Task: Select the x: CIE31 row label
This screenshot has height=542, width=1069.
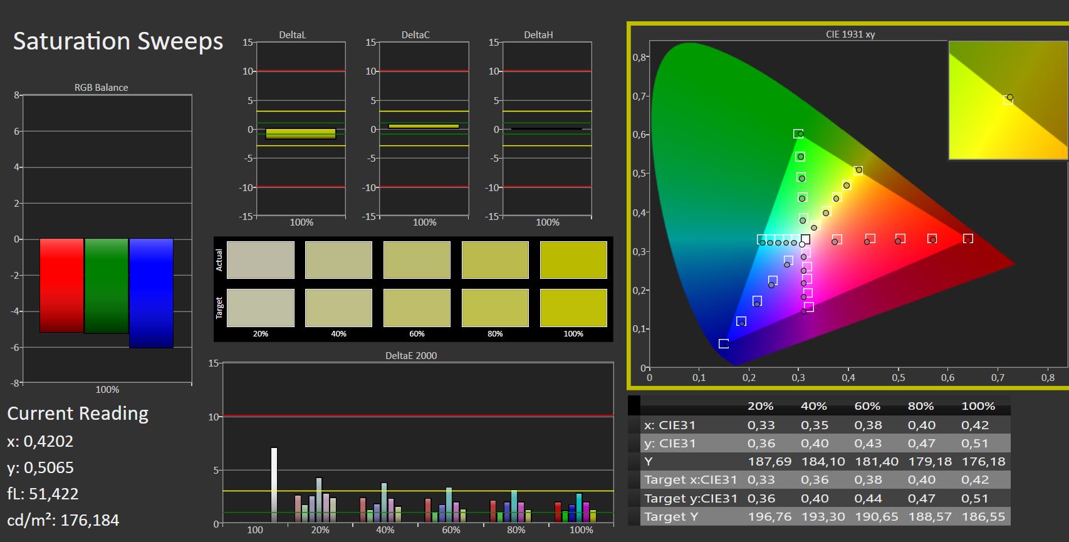Action: [669, 425]
